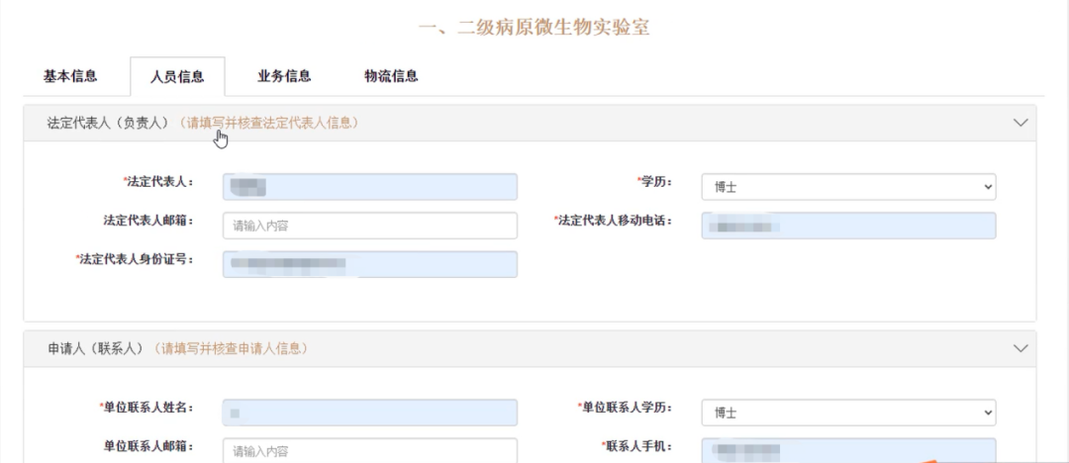Click the 一、二级病原微生物实验室 page heading
This screenshot has height=463, width=1069.
tap(534, 27)
